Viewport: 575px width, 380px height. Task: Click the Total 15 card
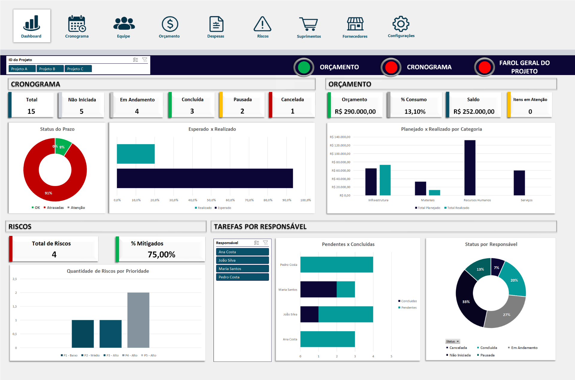(x=31, y=105)
